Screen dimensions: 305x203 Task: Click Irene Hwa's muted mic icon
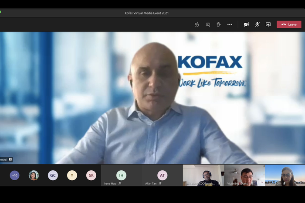tap(120, 183)
